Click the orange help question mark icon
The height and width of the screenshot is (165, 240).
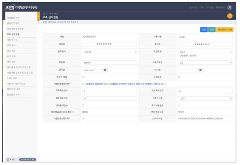pos(230,16)
